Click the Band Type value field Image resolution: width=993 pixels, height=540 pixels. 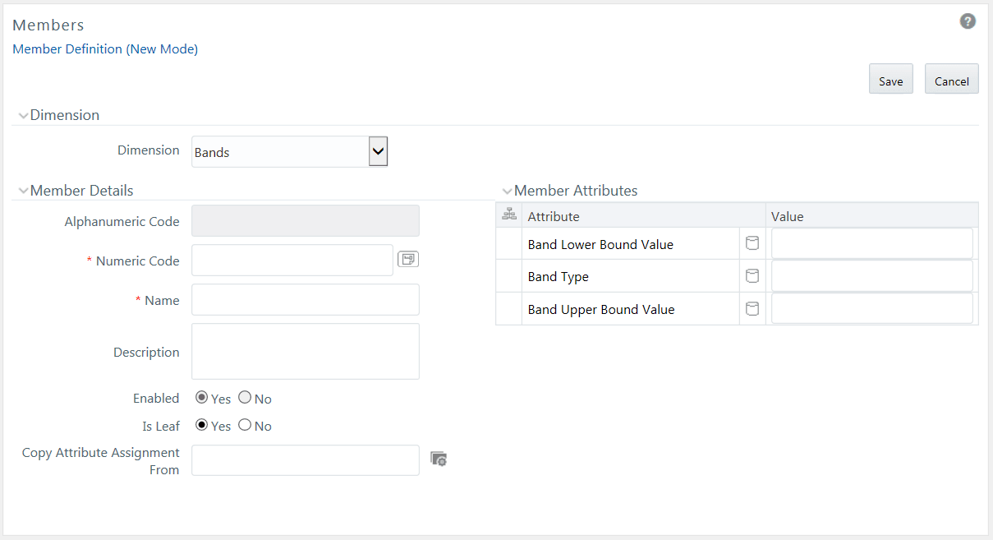[x=871, y=276]
